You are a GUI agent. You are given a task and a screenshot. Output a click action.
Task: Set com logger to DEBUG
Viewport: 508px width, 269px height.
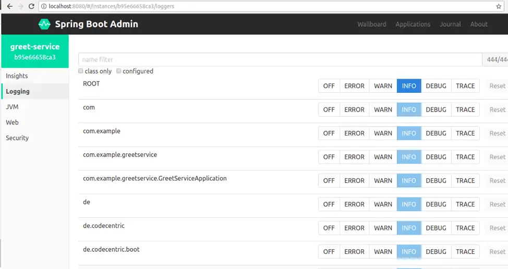(x=436, y=109)
